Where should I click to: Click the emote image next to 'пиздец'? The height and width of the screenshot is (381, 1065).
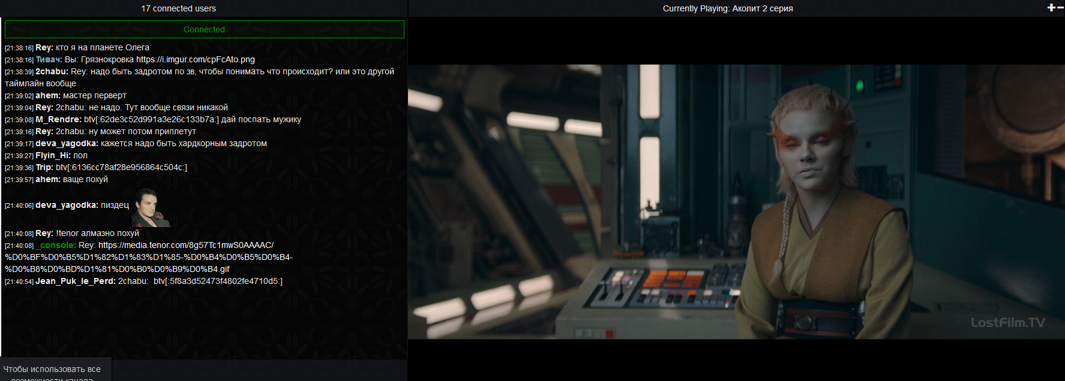(x=151, y=207)
